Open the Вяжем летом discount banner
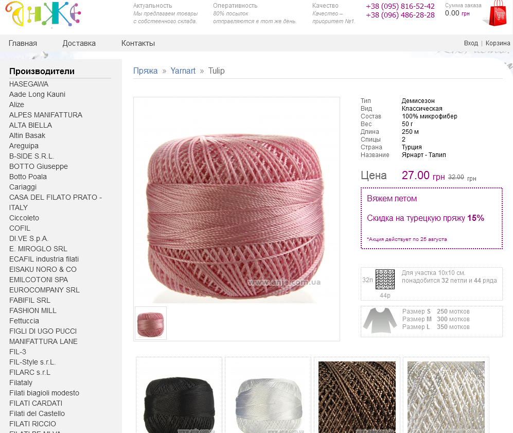Screen dimensions: 513x433 coord(432,218)
